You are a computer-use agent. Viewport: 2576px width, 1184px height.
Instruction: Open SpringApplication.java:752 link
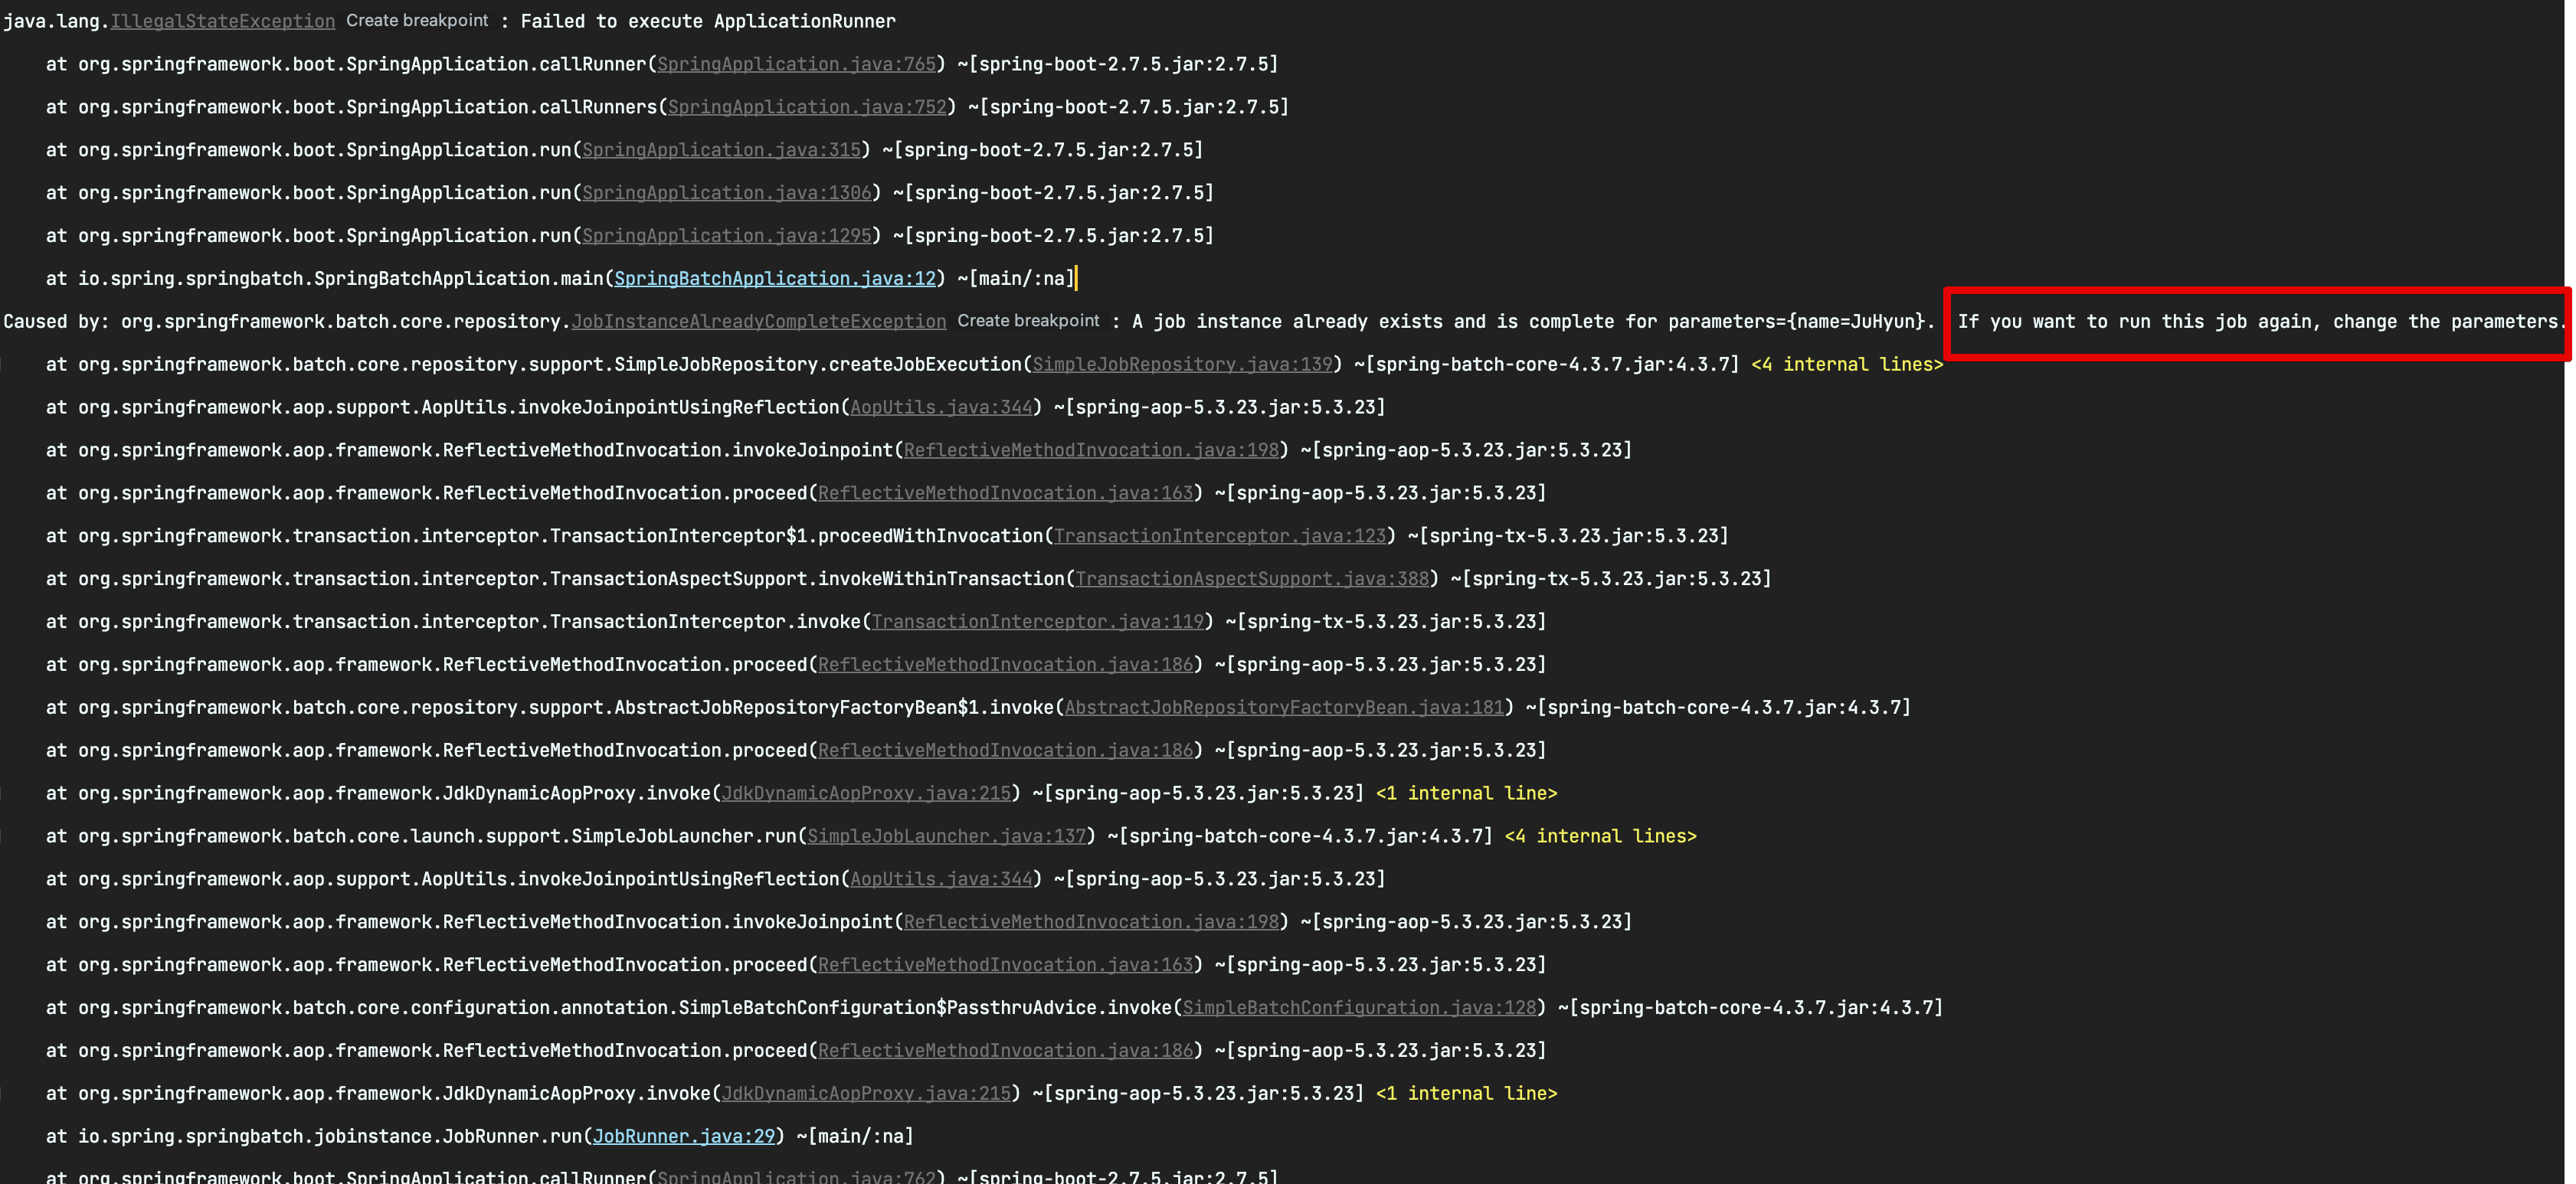click(x=807, y=107)
